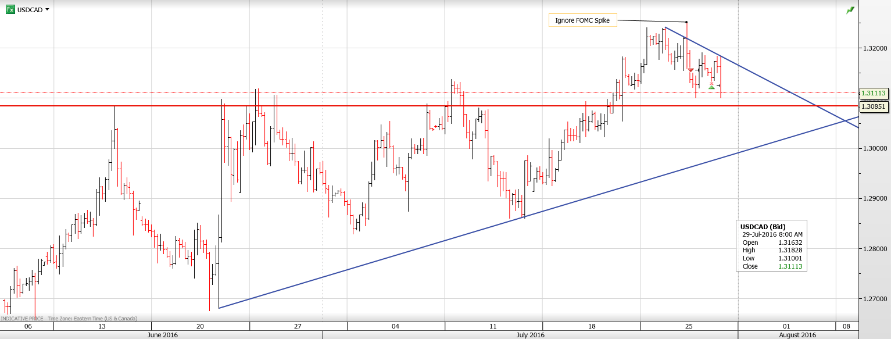Click the pink X trade marker above the buy triangle
This screenshot has height=339, width=891.
coord(711,83)
